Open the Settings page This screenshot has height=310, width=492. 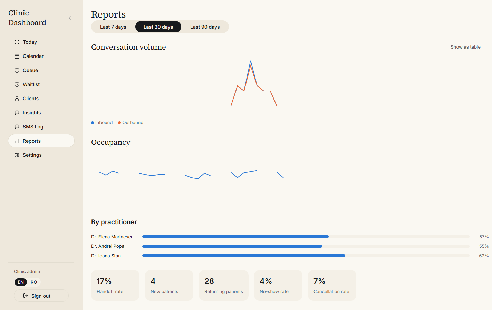41,155
